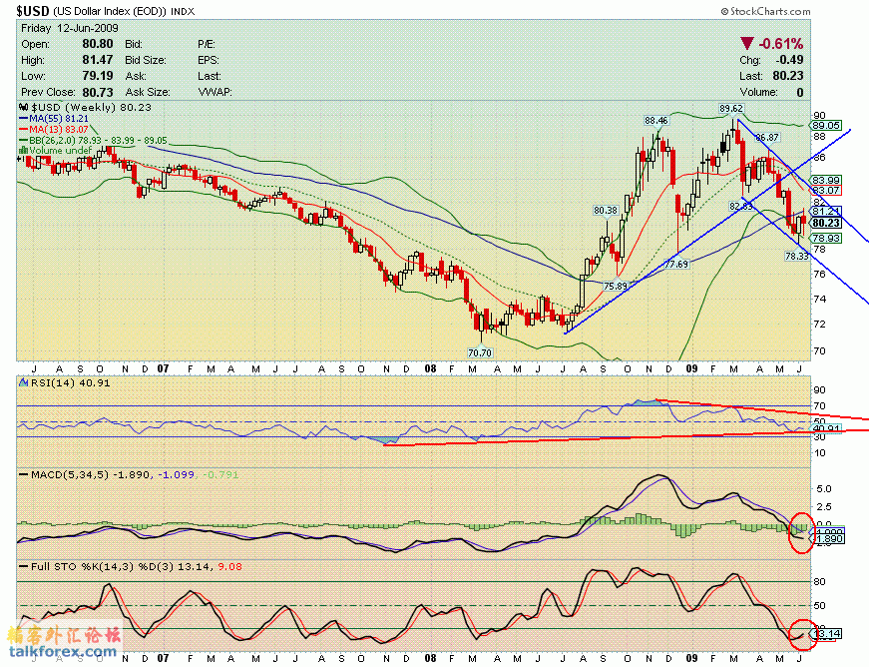Screen dimensions: 869x667
Task: Click the 75.89 low price label
Action: tap(616, 287)
